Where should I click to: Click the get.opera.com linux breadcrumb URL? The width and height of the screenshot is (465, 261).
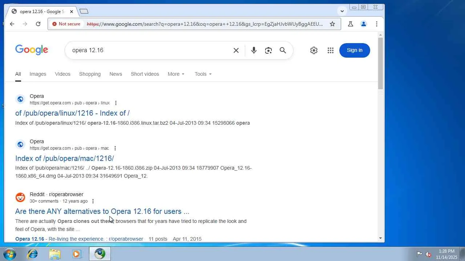[70, 103]
